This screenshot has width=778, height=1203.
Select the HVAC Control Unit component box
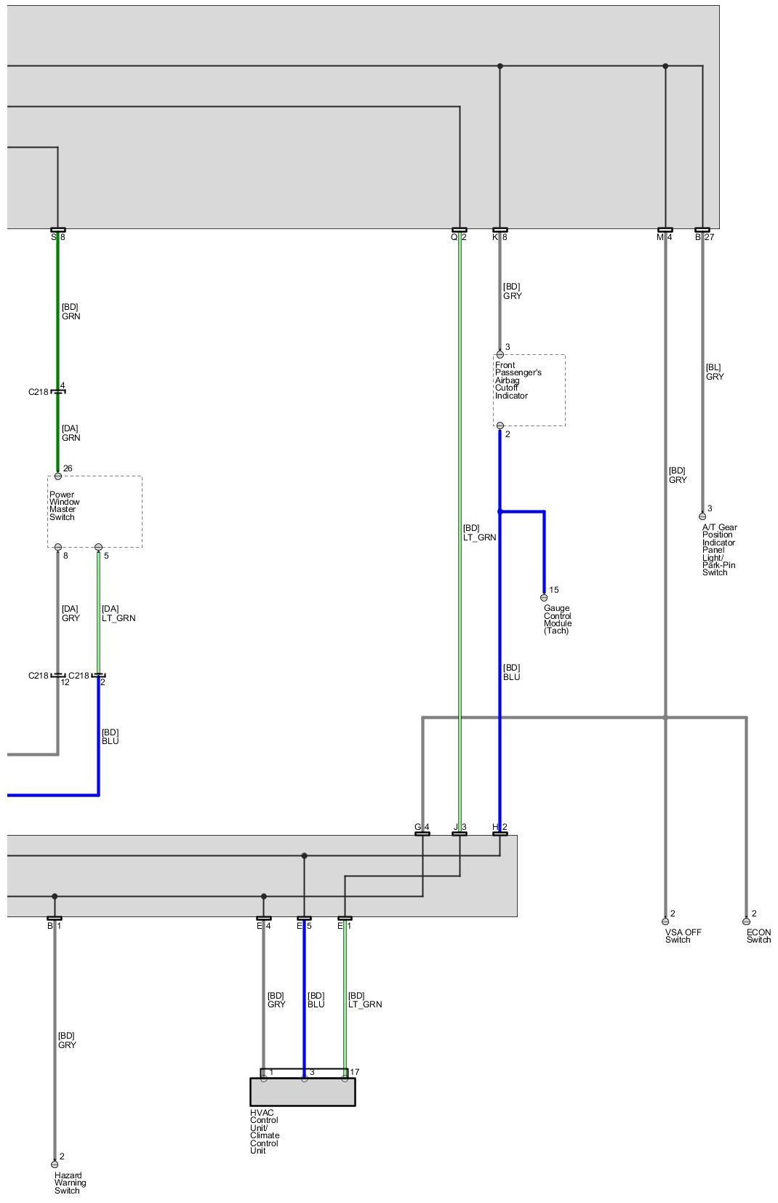click(x=302, y=1092)
